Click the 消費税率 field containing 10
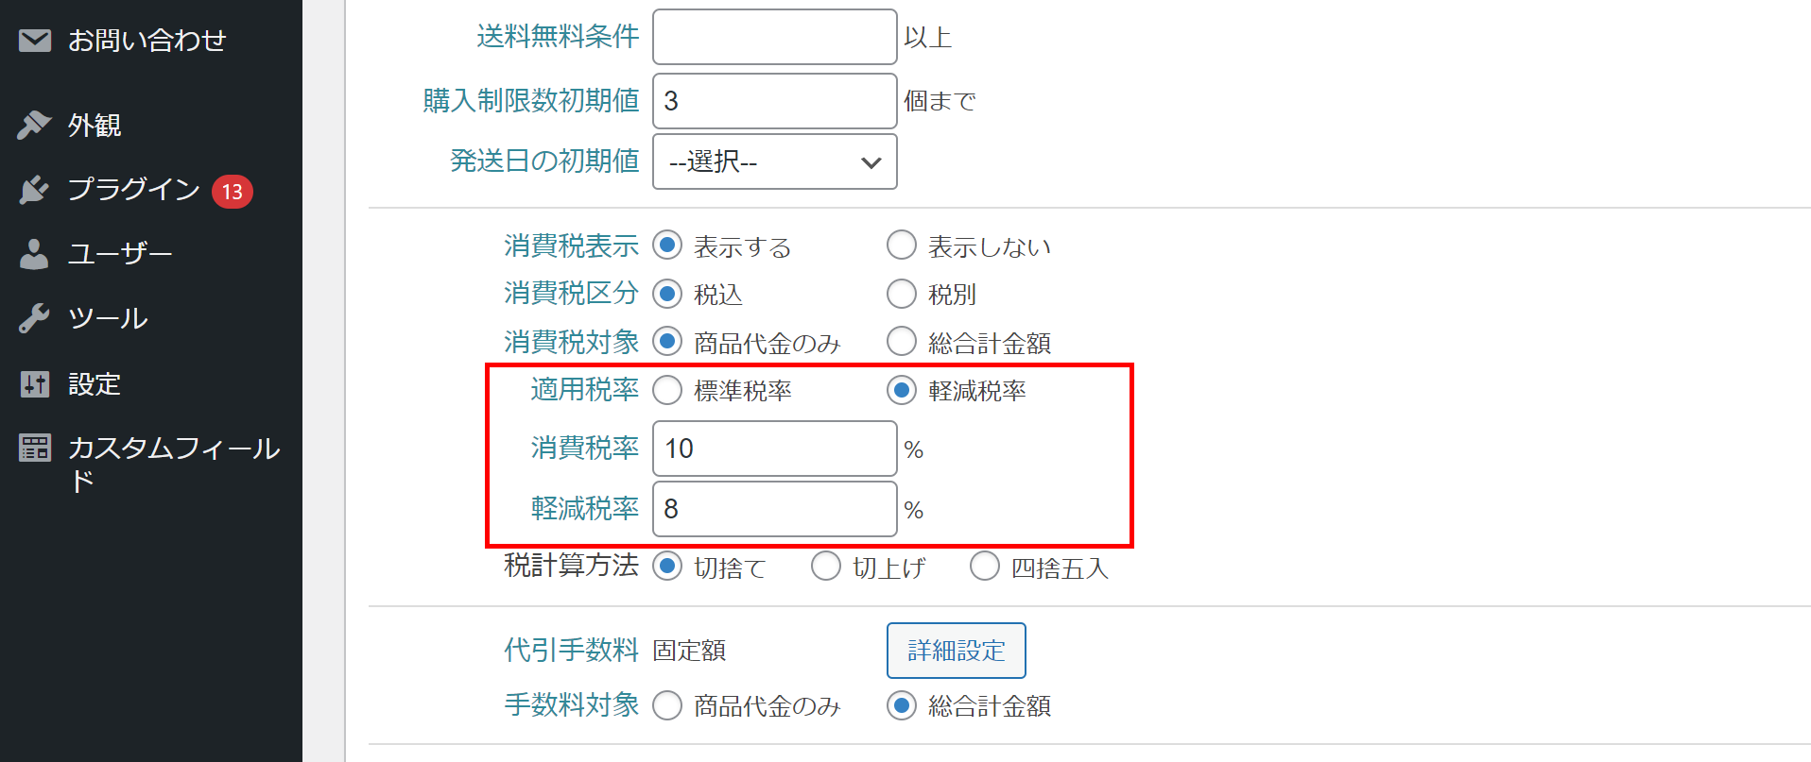Screen dimensions: 1811x762 point(775,449)
